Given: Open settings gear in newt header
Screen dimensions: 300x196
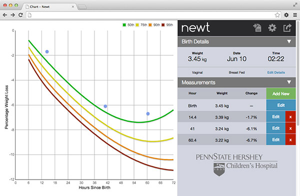Looking at the screenshot, I should coord(272,28).
